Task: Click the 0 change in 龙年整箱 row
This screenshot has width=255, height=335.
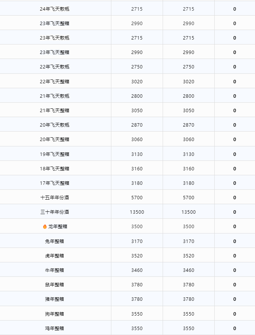Action: (235, 227)
